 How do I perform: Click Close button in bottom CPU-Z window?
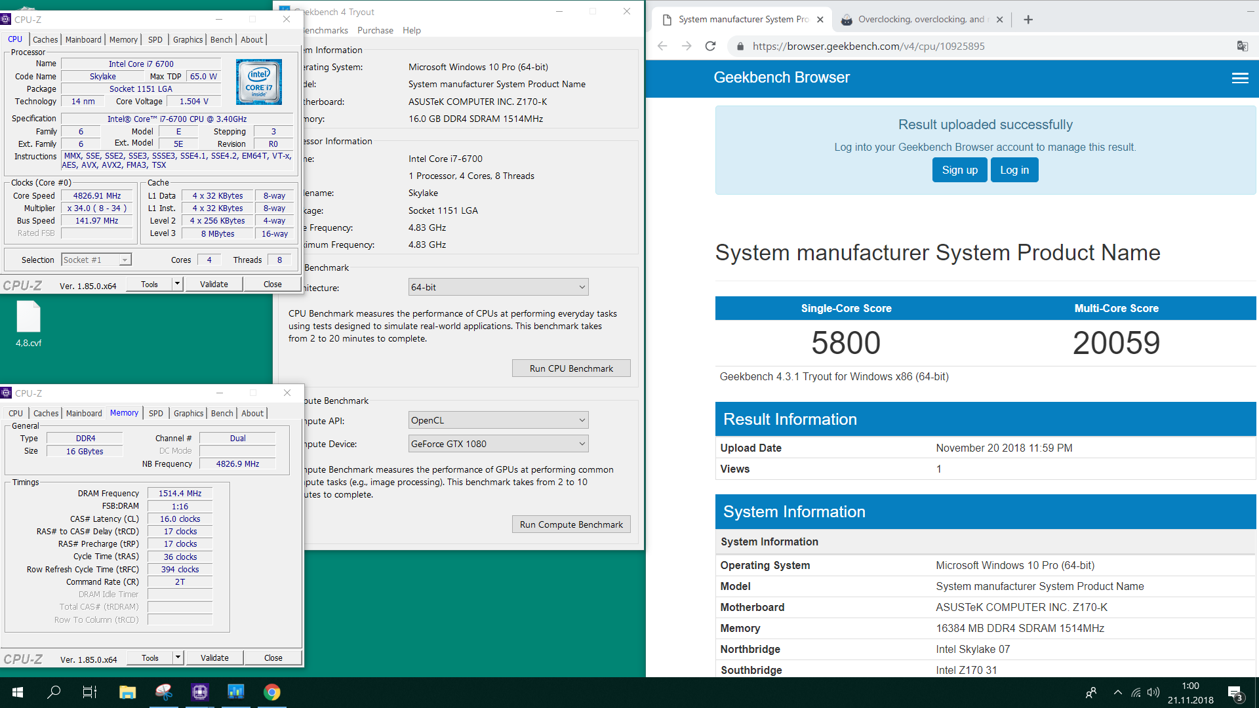pyautogui.click(x=273, y=658)
